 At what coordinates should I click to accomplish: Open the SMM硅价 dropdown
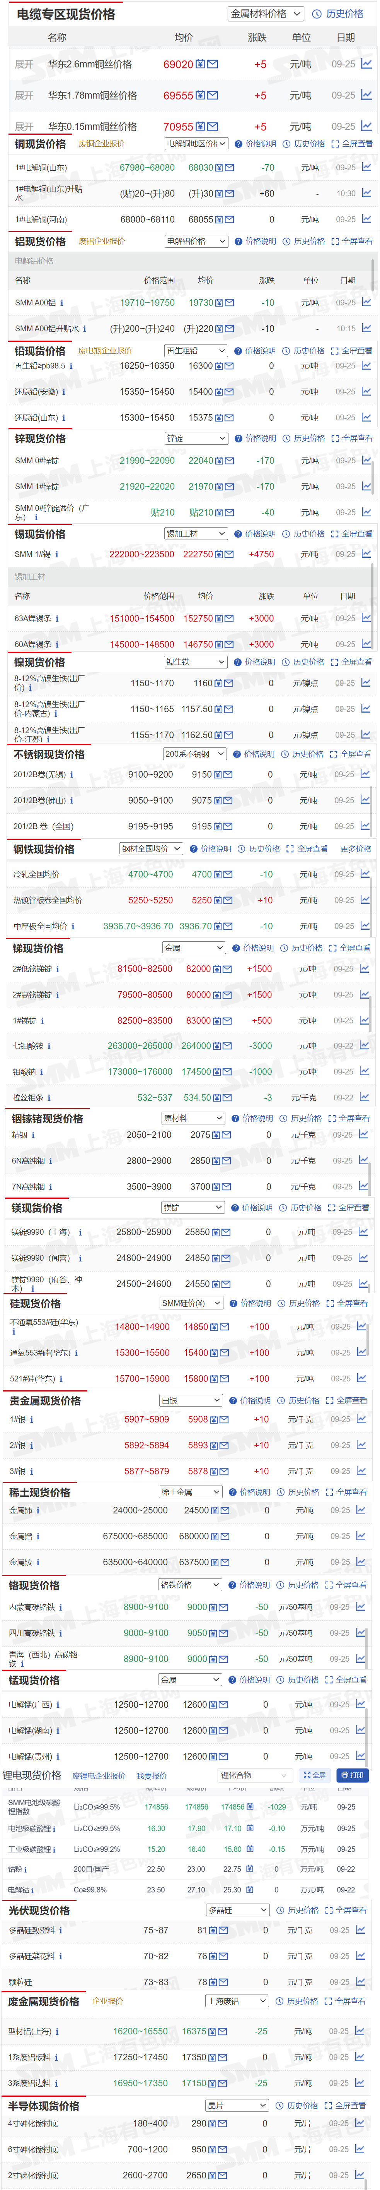pos(191,1303)
